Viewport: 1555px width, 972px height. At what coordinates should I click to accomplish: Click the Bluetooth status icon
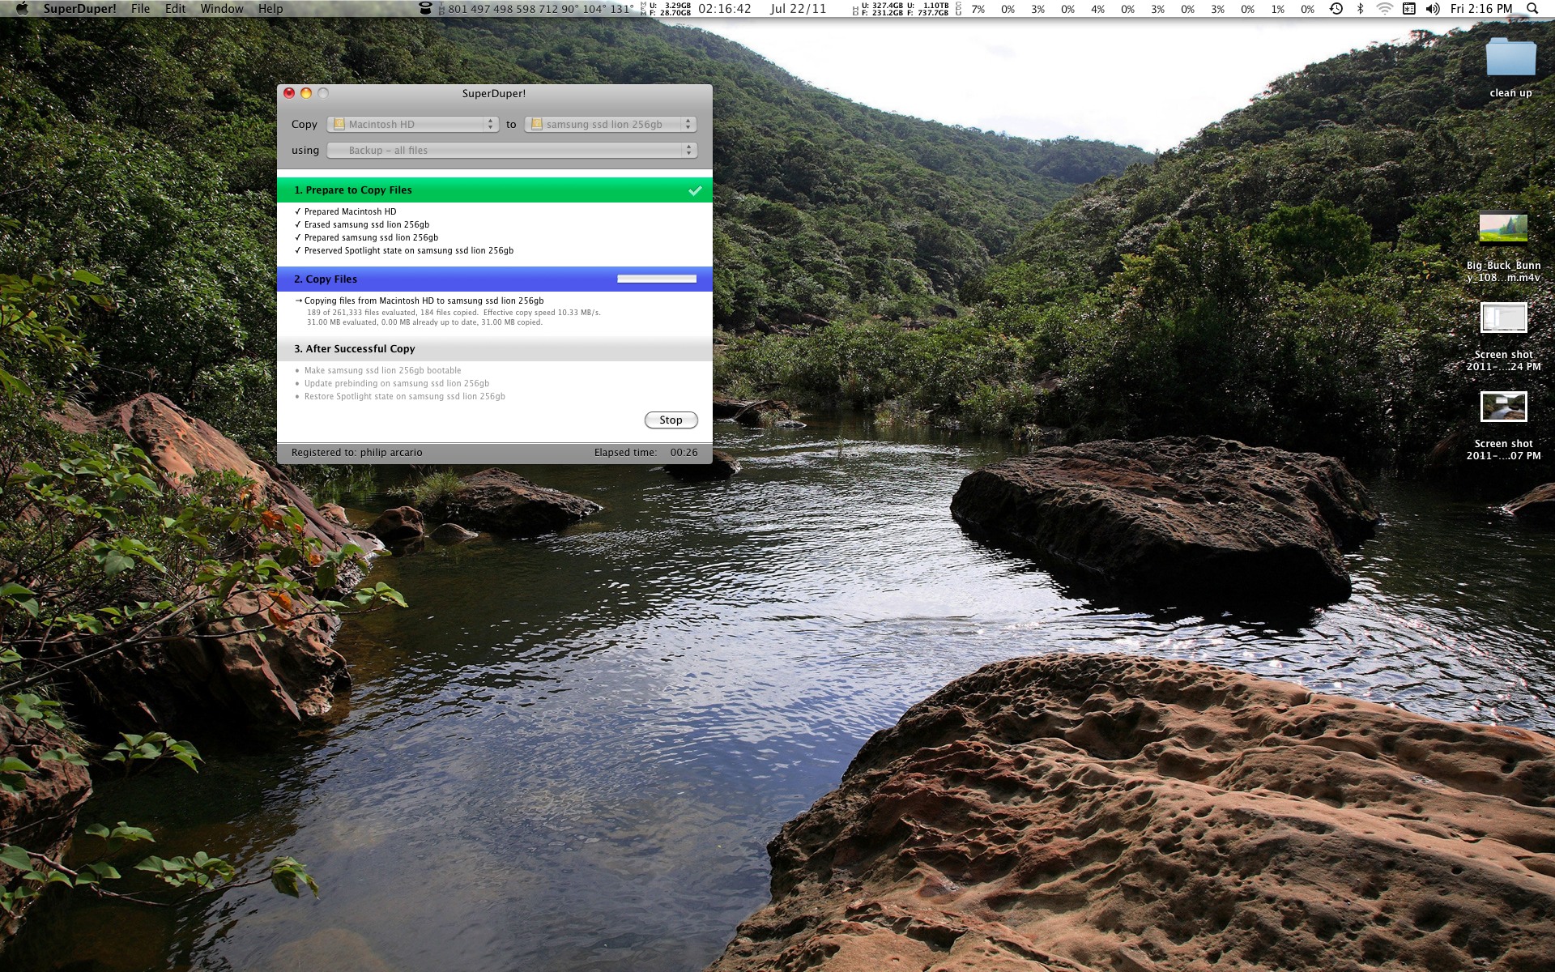pos(1361,9)
